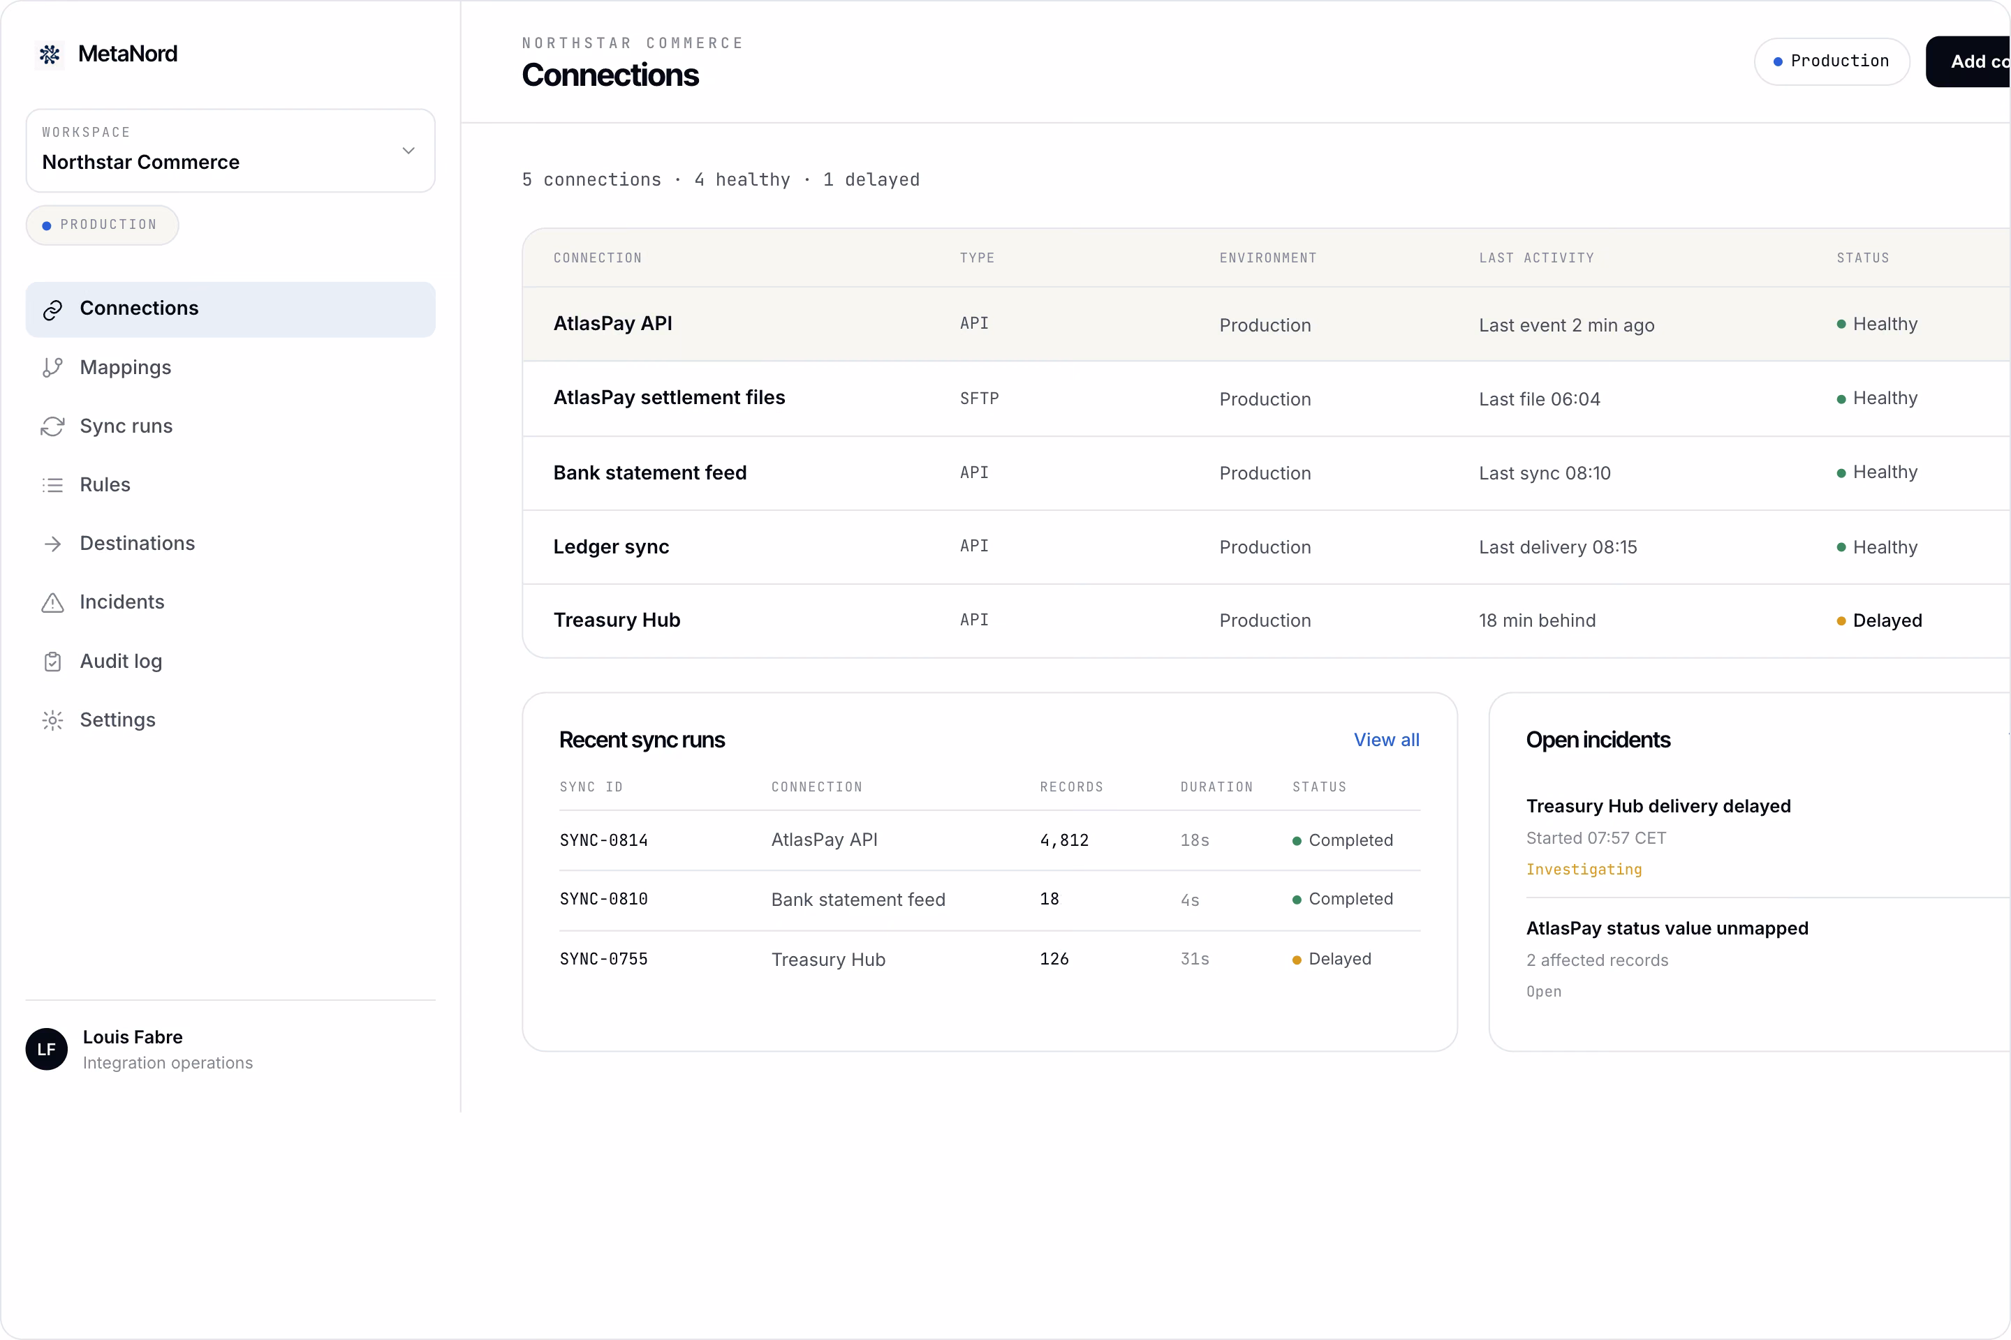Click the Incidents warning triangle icon
Screen dimensions: 2011x1340
(x=52, y=602)
